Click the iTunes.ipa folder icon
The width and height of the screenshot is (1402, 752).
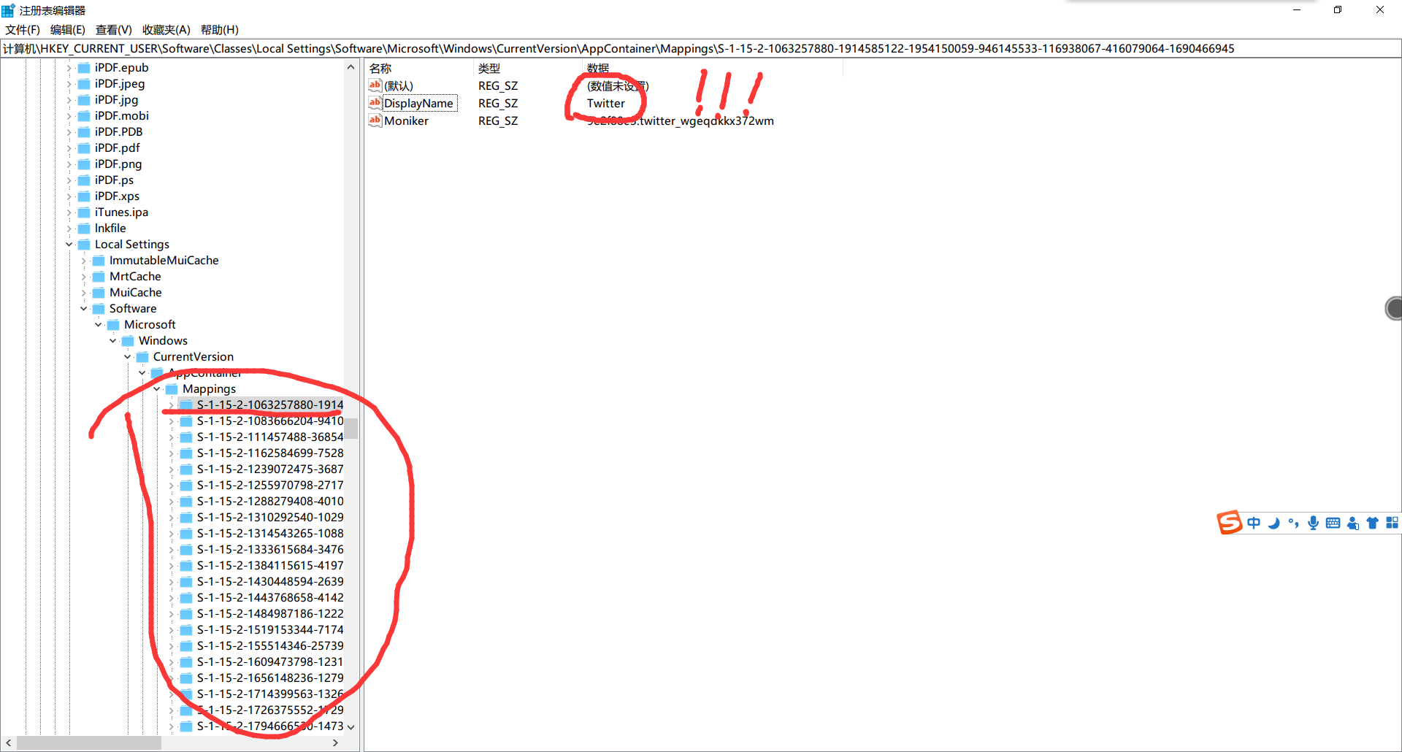tap(84, 212)
